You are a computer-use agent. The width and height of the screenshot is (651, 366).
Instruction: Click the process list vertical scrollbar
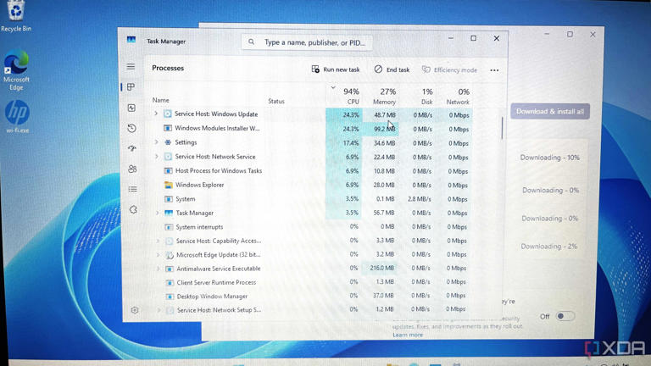coord(502,128)
